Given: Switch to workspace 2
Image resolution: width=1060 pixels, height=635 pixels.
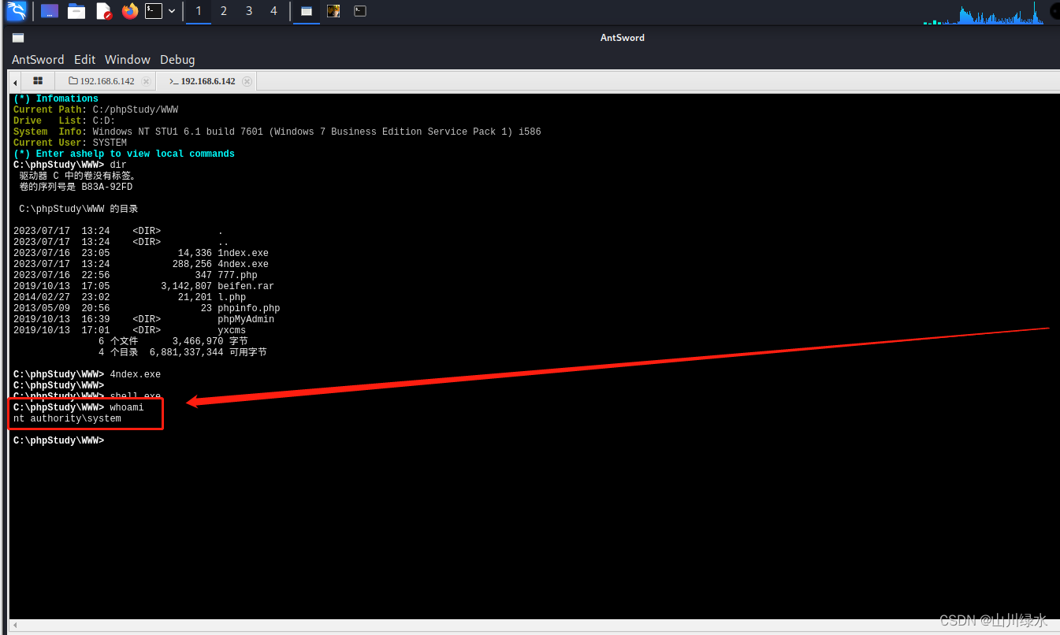Looking at the screenshot, I should click(224, 11).
